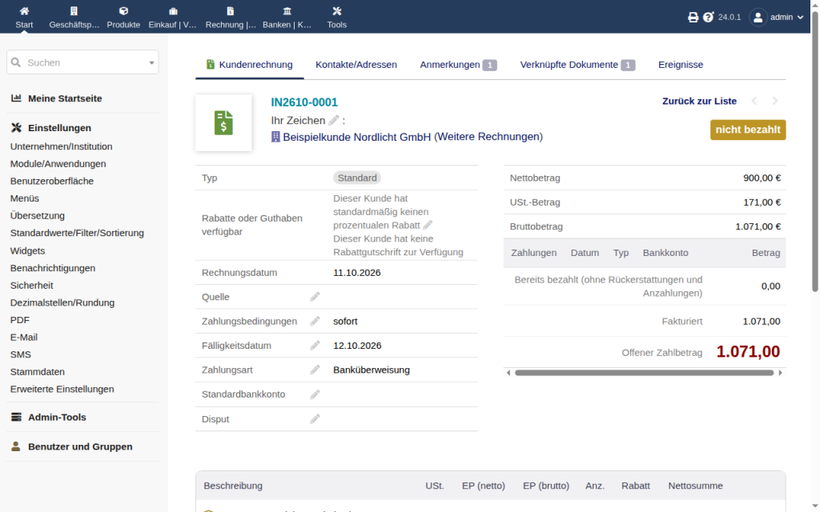
Task: Open Benutzer und Gruppen section
Action: coord(80,446)
